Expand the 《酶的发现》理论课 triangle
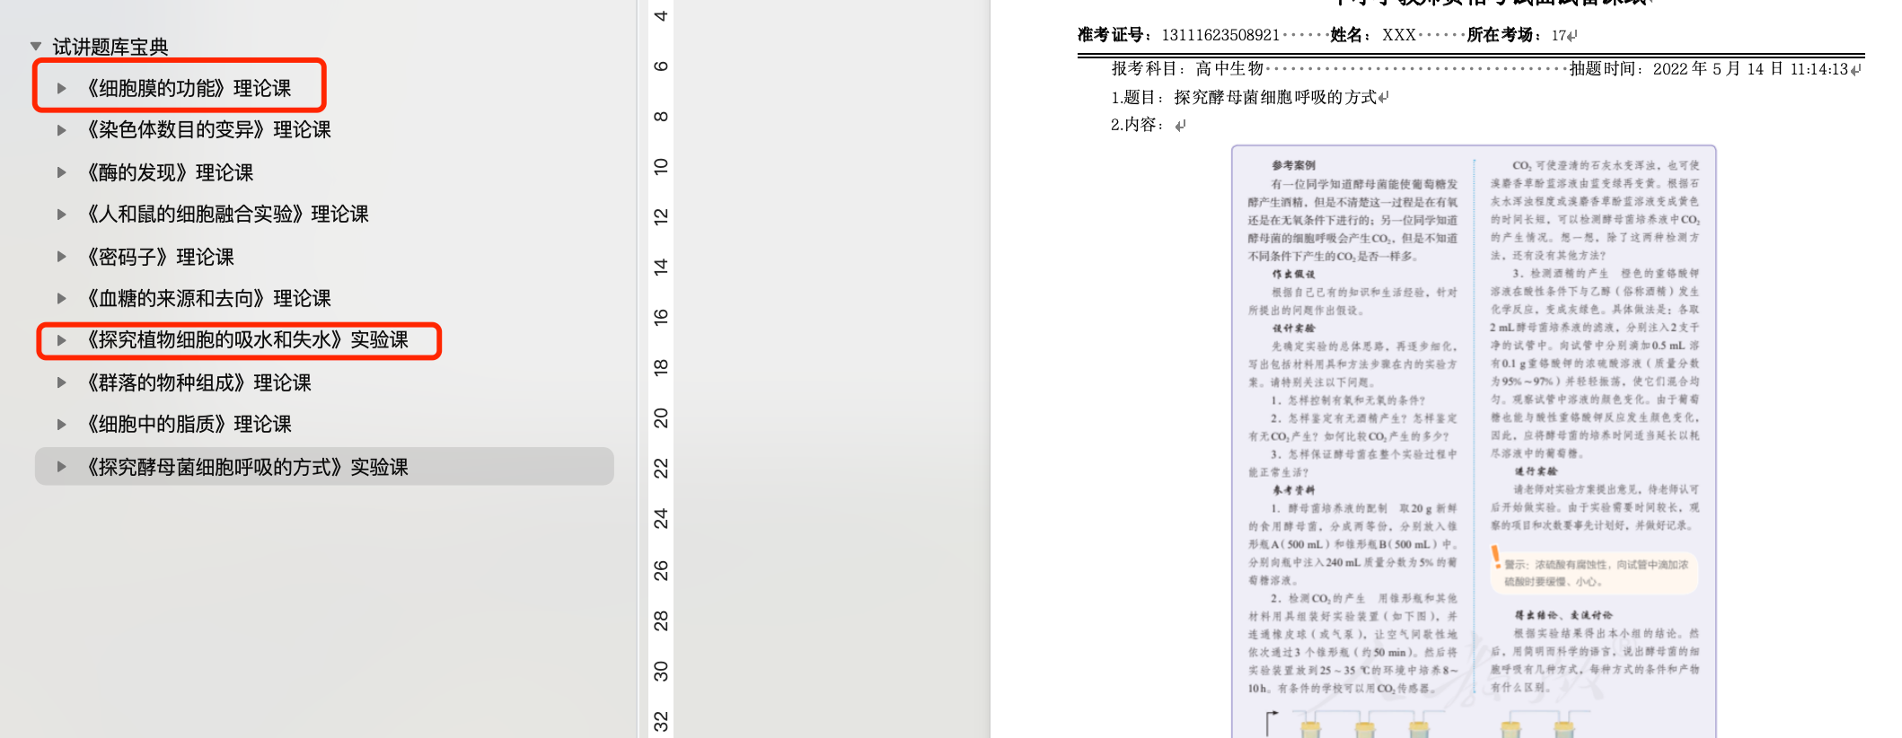Viewport: 1902px width, 738px height. coord(61,172)
